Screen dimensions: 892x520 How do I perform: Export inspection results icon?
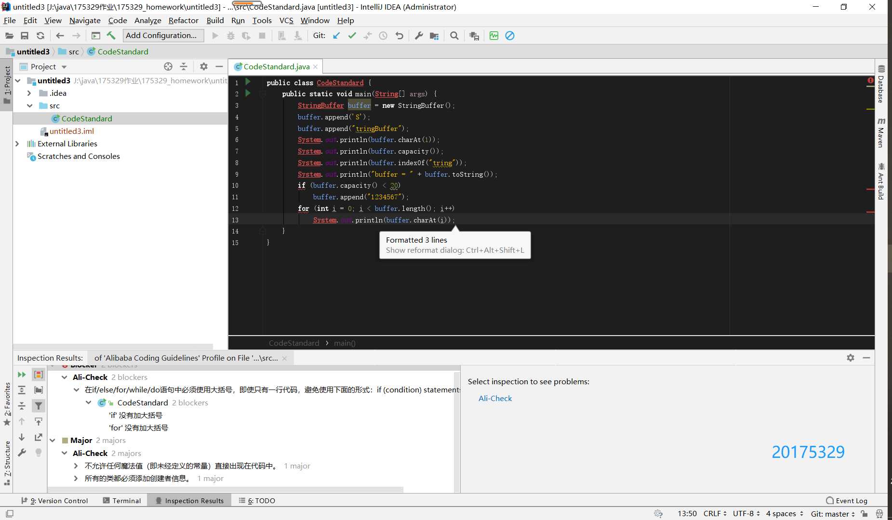39,437
